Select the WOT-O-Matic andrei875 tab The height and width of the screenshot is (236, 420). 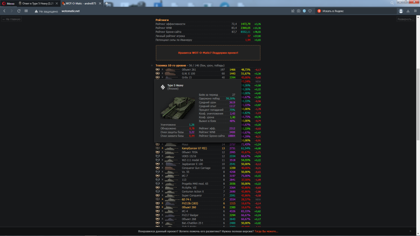(x=82, y=3)
